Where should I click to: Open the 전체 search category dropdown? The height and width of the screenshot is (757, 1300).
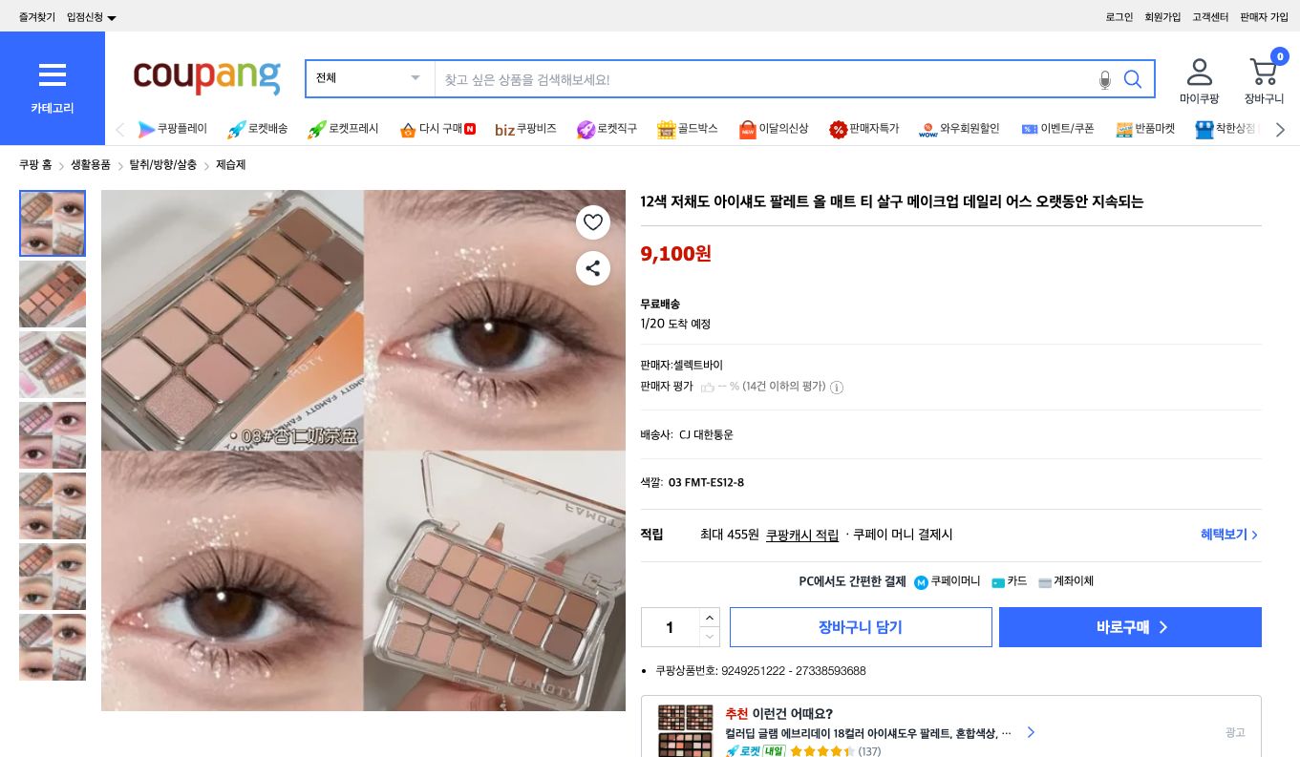coord(368,78)
